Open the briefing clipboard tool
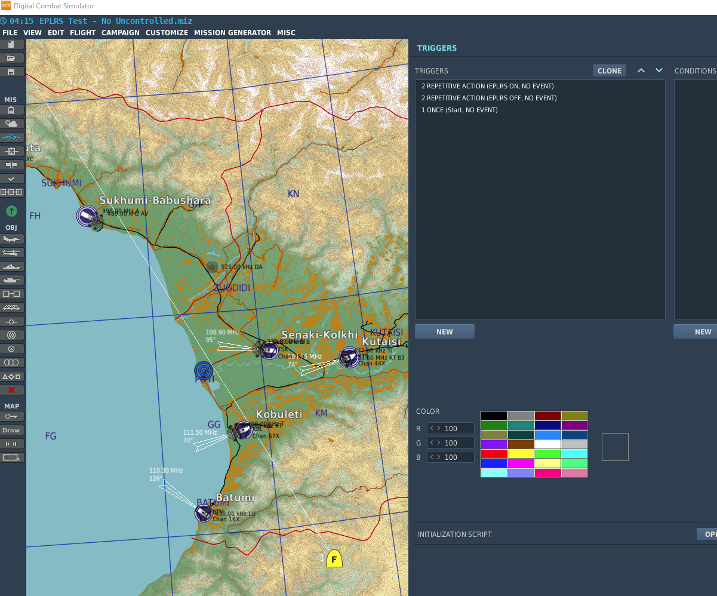 point(12,110)
